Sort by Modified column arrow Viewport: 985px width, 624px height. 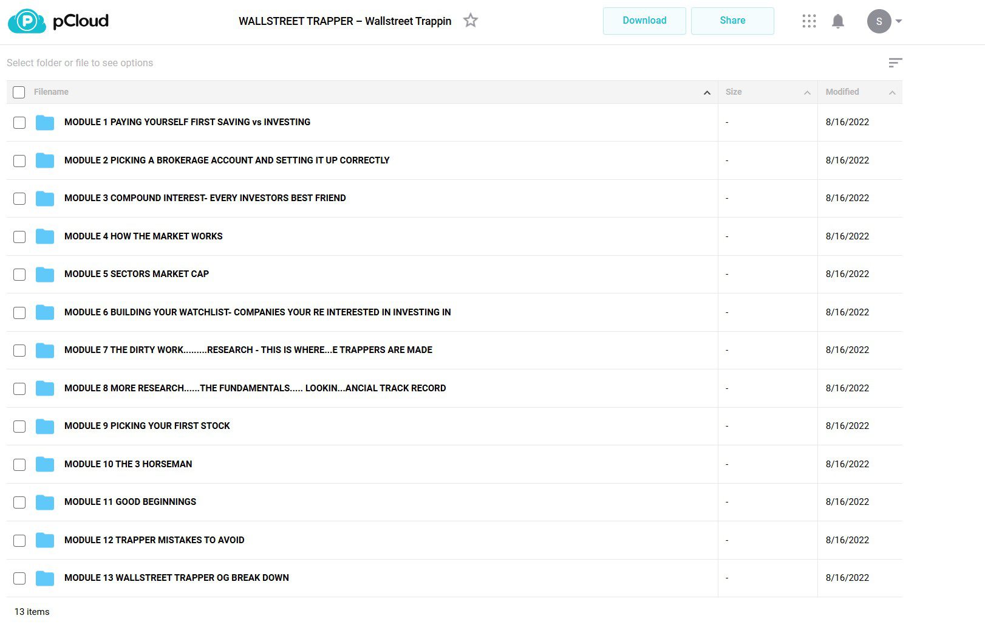click(892, 92)
